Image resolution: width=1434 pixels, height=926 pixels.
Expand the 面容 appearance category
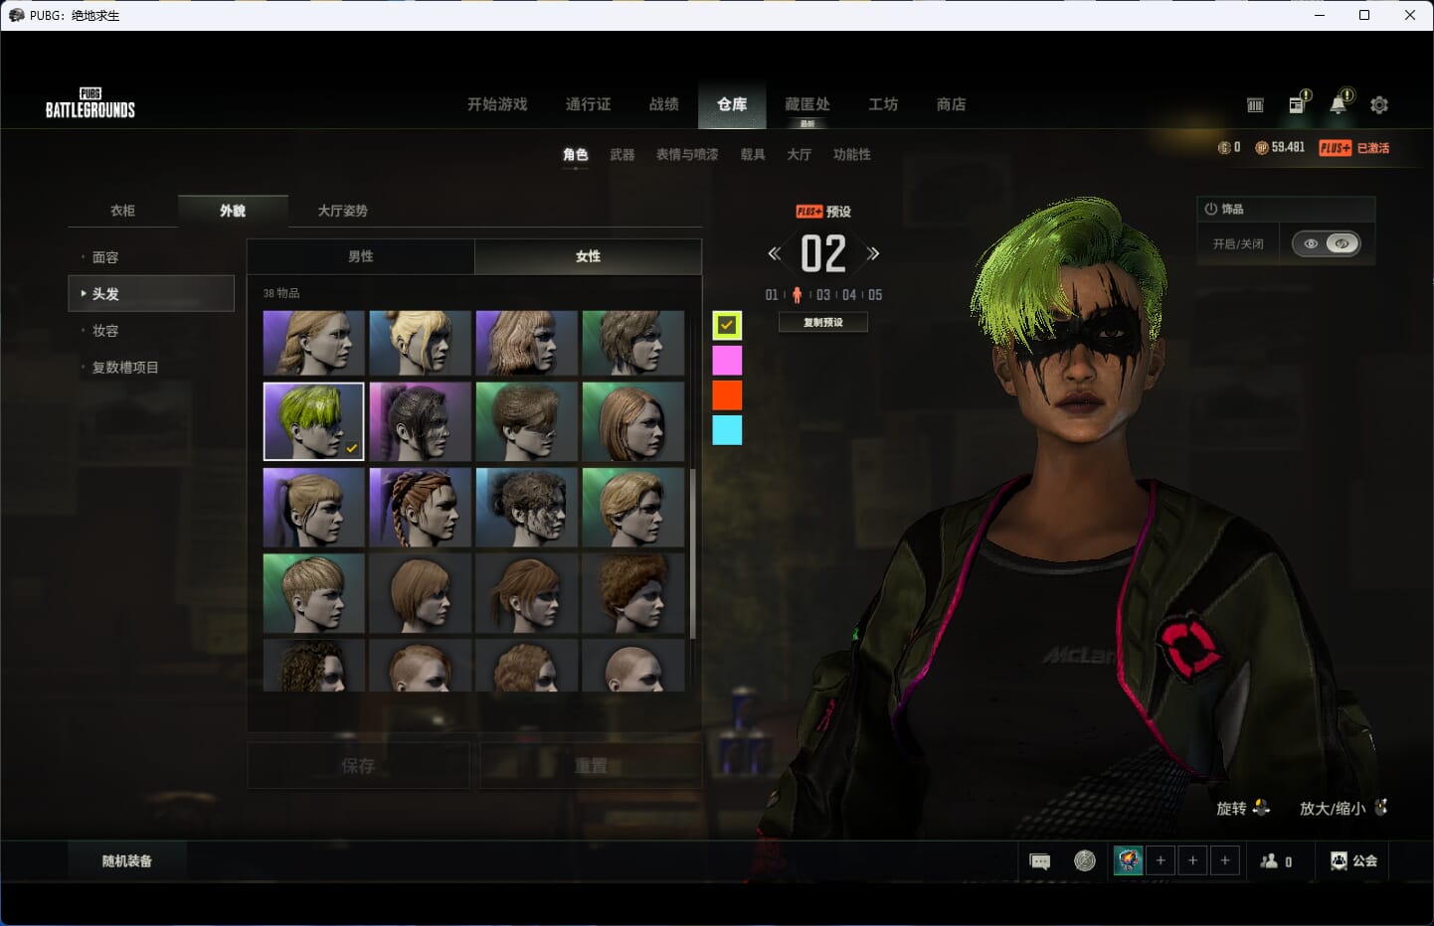pyautogui.click(x=151, y=257)
